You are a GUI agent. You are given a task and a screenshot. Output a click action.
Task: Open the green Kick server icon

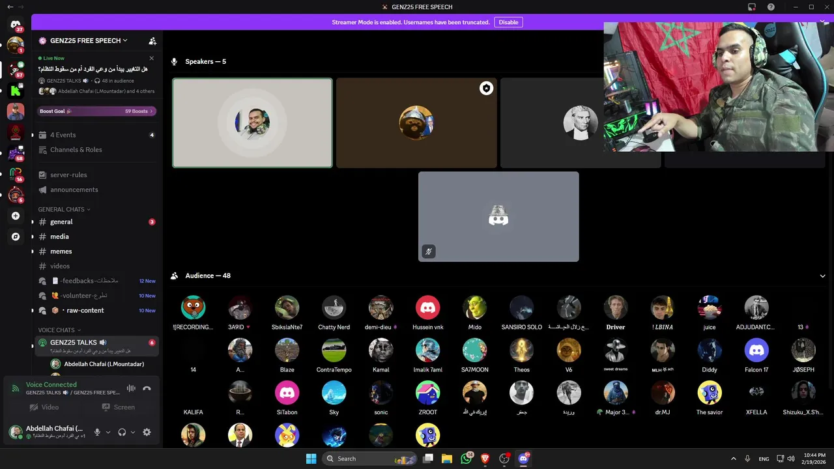(16, 91)
